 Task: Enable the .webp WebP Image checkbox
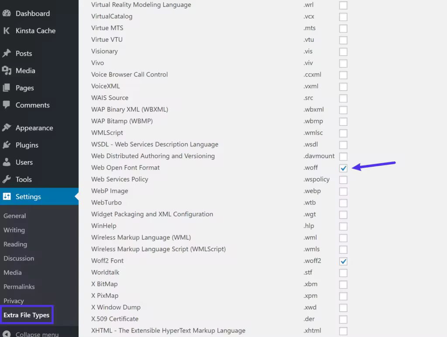click(343, 192)
